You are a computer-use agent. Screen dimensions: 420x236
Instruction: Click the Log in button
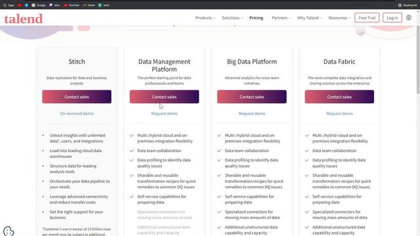point(392,18)
